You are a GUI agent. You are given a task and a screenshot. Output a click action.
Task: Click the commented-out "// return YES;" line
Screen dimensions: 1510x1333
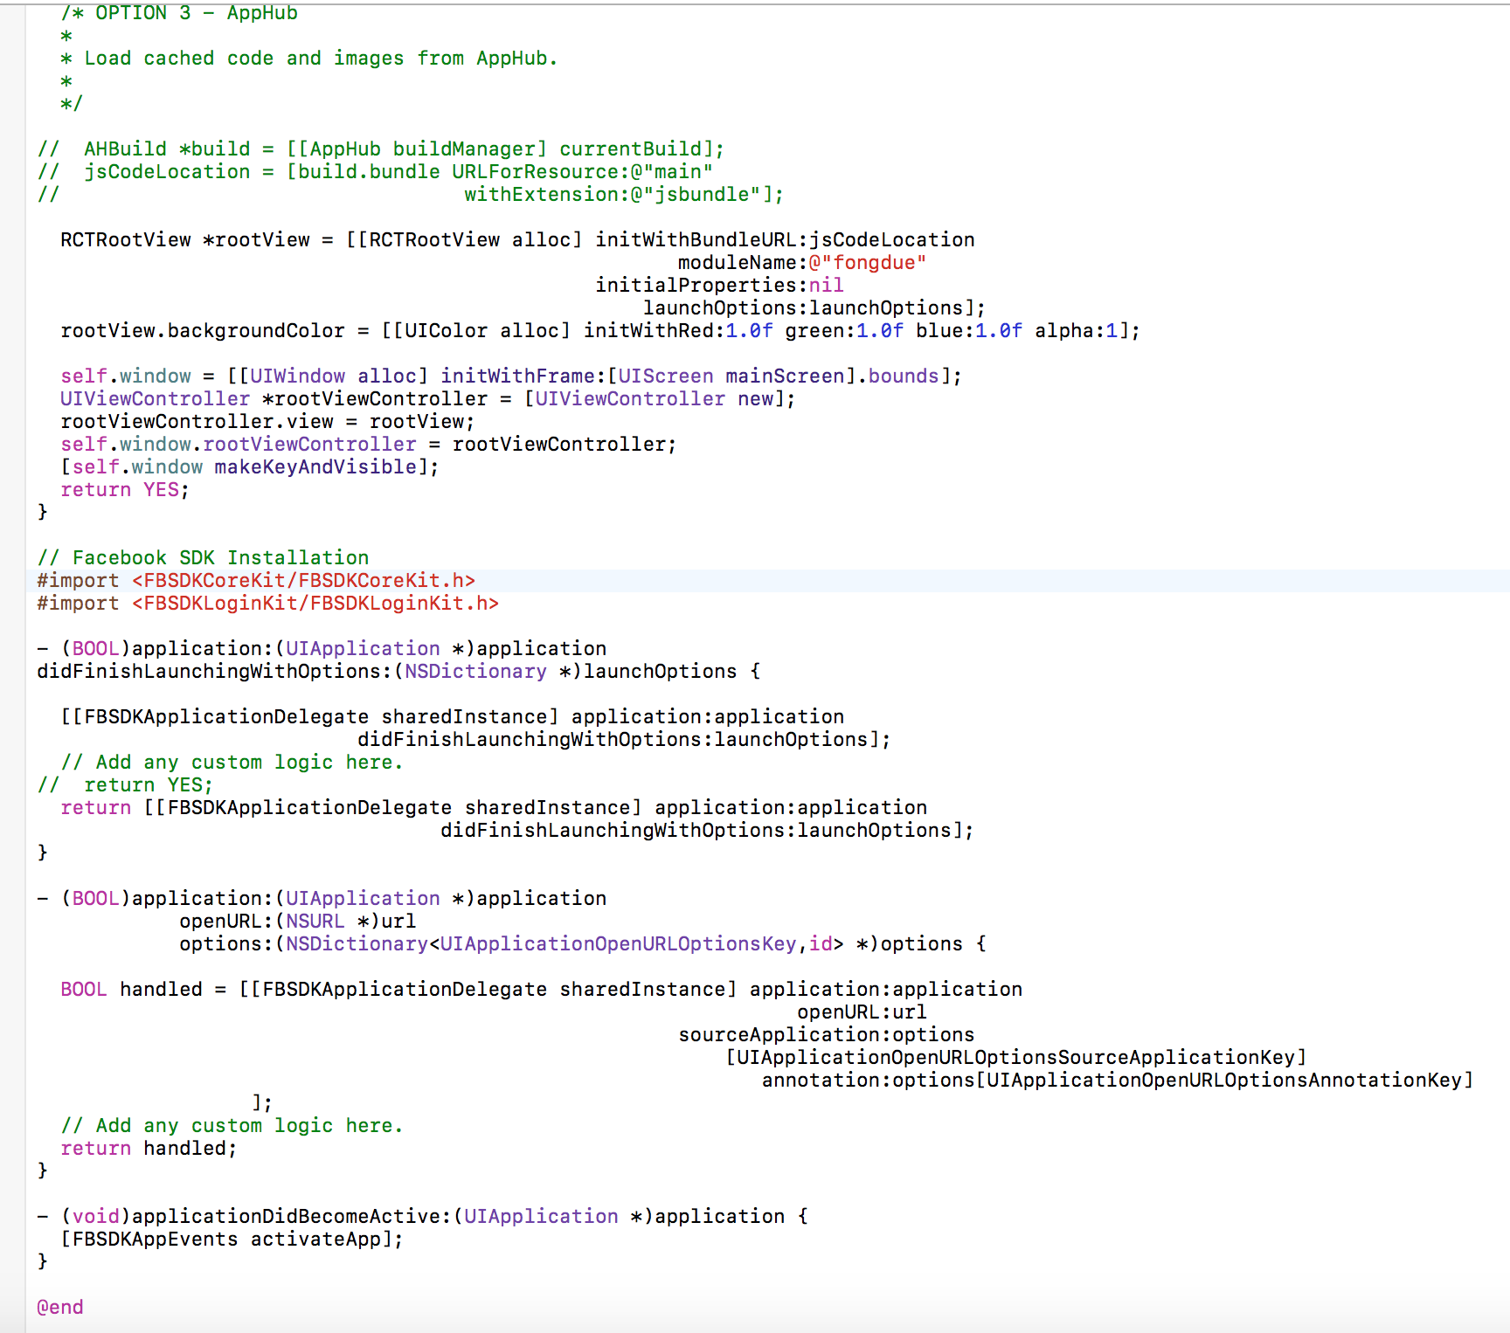point(125,785)
